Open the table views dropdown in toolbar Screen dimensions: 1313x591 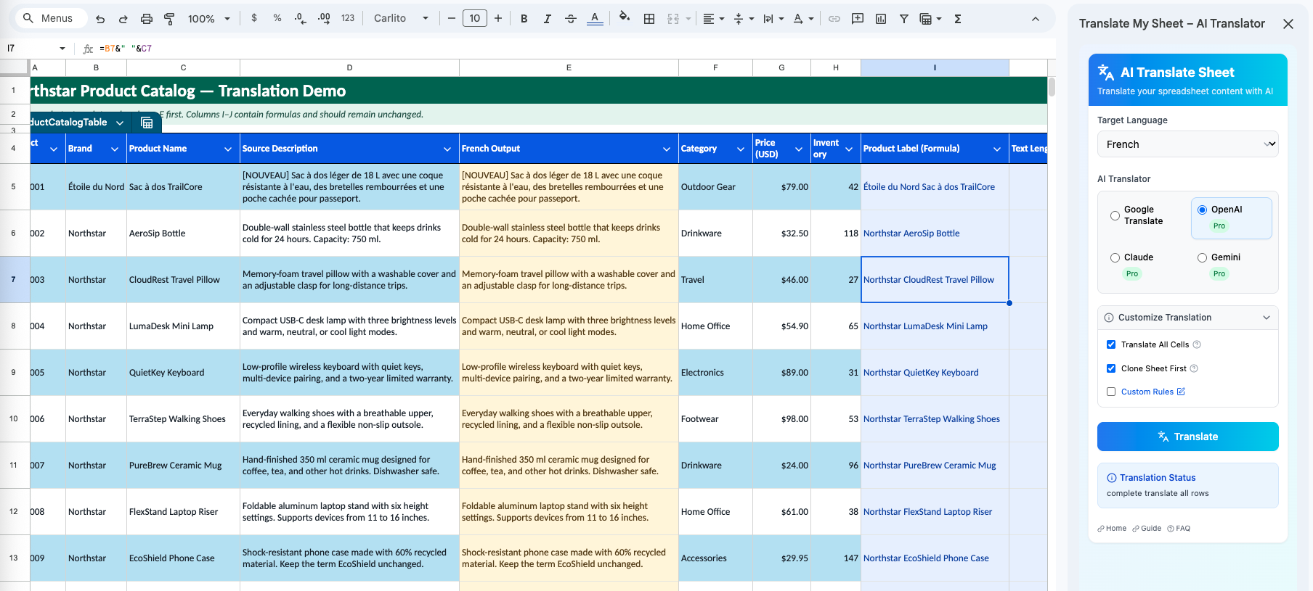point(930,19)
